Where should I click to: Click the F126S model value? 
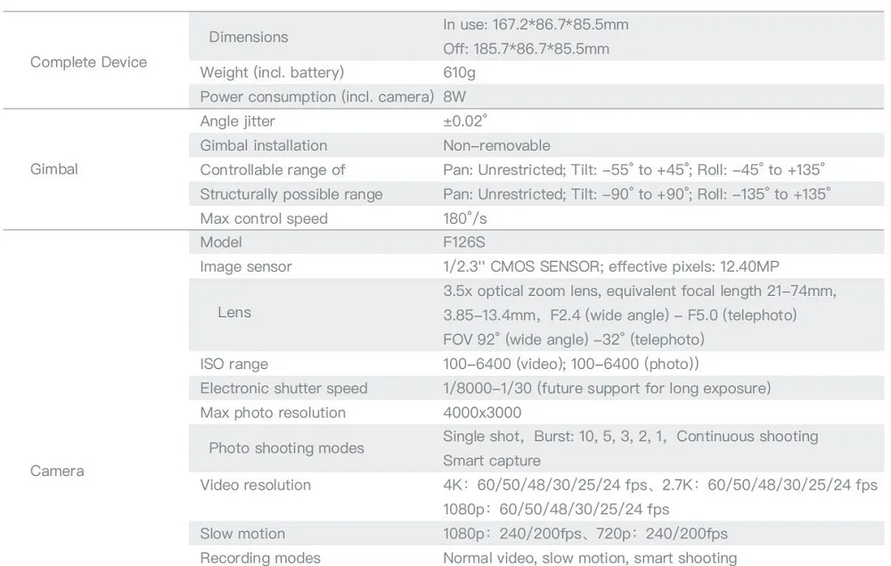pyautogui.click(x=463, y=242)
